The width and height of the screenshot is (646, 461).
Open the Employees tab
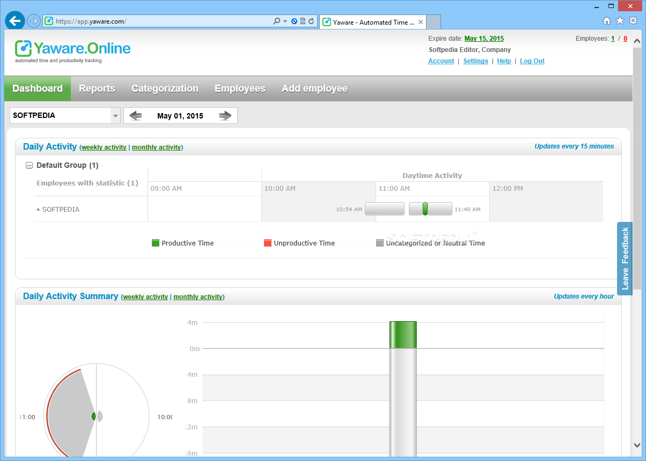[240, 88]
